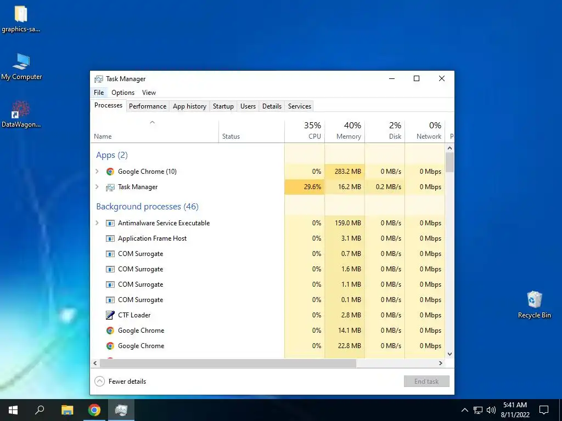Collapse to Fewer details view
Screen dimensions: 562x421
[x=120, y=382]
